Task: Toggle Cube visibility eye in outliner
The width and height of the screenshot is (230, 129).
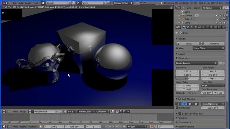Action: [217, 19]
